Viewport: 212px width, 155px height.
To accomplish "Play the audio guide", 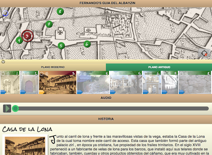I will (7, 108).
